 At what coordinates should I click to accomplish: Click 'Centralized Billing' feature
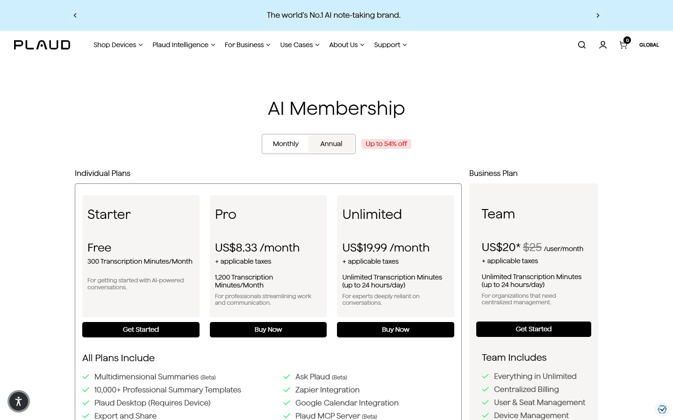pos(526,389)
